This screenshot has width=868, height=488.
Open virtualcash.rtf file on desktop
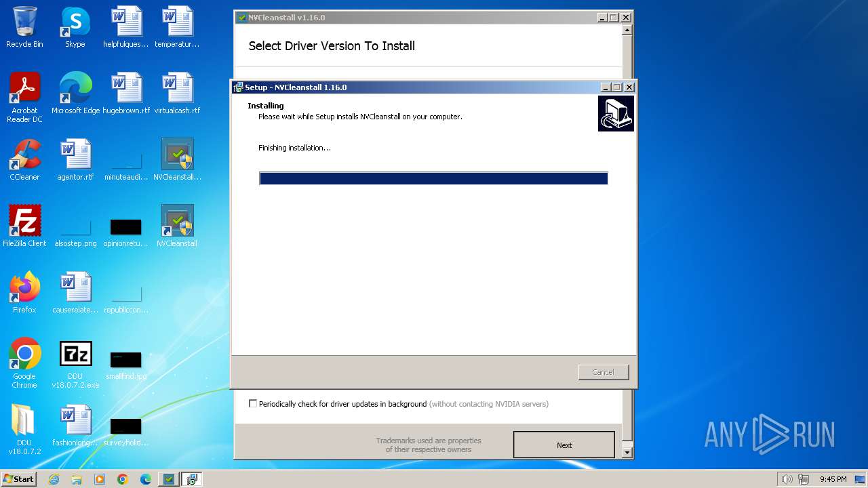tap(177, 94)
